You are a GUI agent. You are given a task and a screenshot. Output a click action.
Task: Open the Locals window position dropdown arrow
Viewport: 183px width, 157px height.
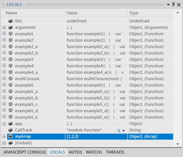point(168,5)
